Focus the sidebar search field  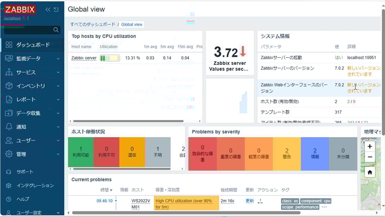coord(32,30)
